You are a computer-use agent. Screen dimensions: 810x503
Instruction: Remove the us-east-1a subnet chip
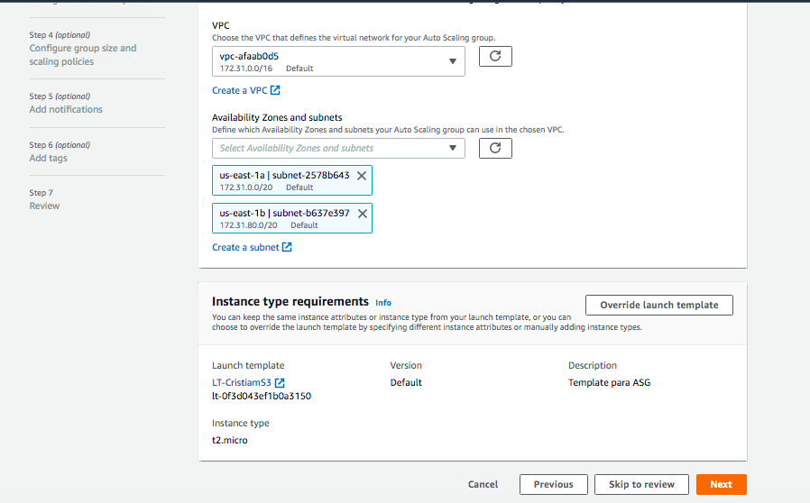(x=362, y=176)
